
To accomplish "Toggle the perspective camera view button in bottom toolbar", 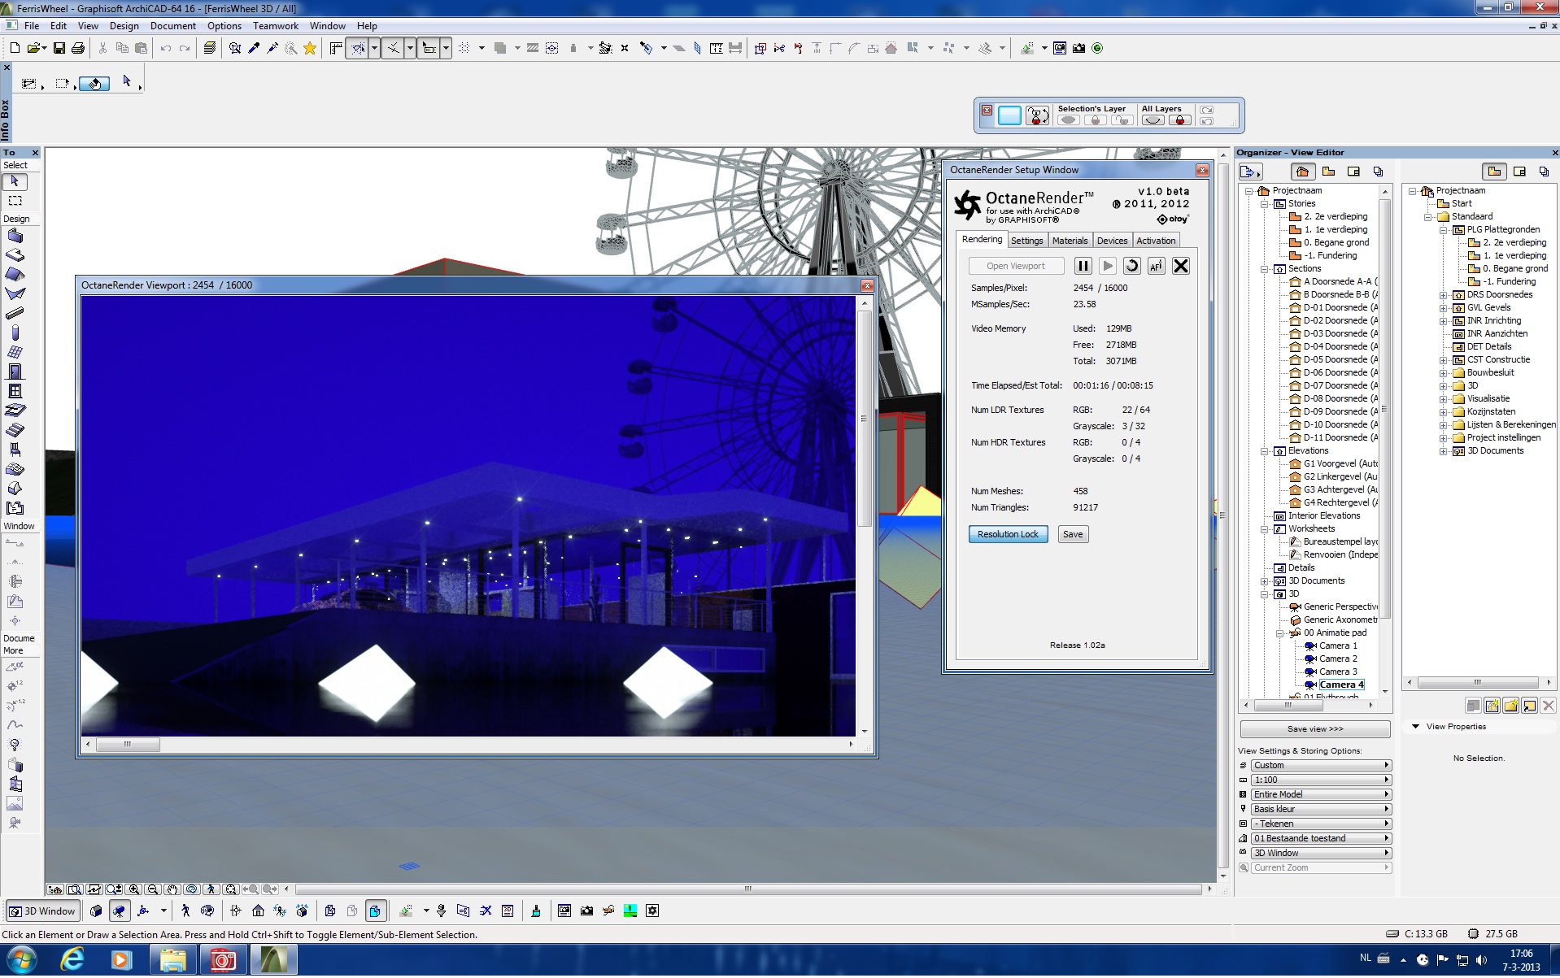I will [120, 911].
